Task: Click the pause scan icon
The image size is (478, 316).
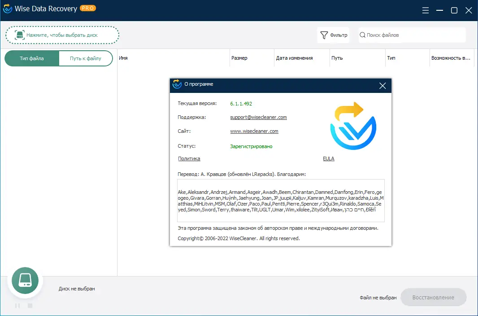Action: coord(17,305)
